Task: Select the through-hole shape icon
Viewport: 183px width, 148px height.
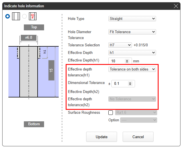Action: point(16,16)
